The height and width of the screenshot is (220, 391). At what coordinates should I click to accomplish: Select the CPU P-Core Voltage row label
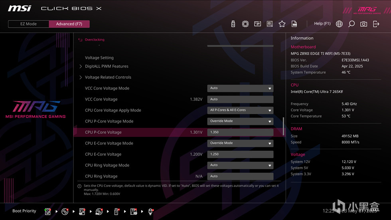103,132
